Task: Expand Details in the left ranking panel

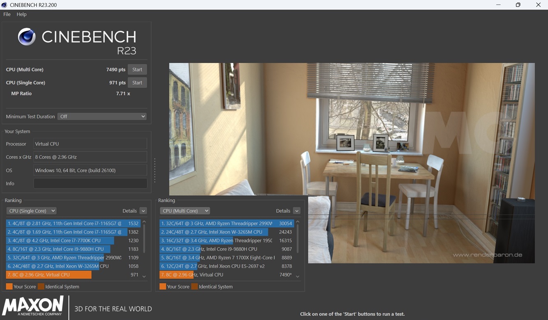Action: point(143,211)
